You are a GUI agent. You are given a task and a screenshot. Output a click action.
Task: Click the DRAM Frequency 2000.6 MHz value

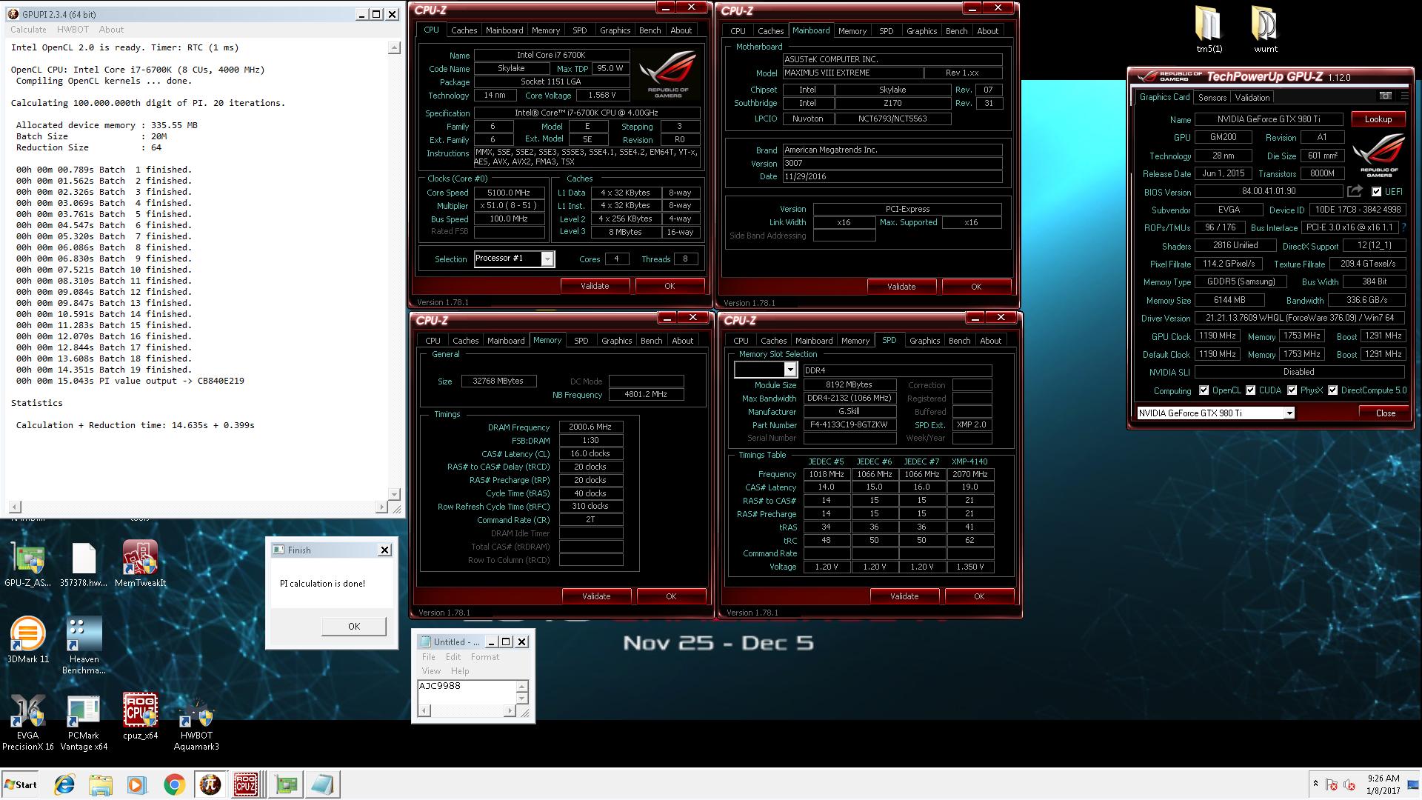point(590,427)
